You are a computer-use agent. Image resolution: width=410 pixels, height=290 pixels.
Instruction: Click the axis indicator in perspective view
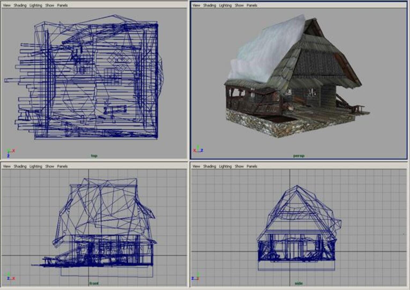pos(198,149)
